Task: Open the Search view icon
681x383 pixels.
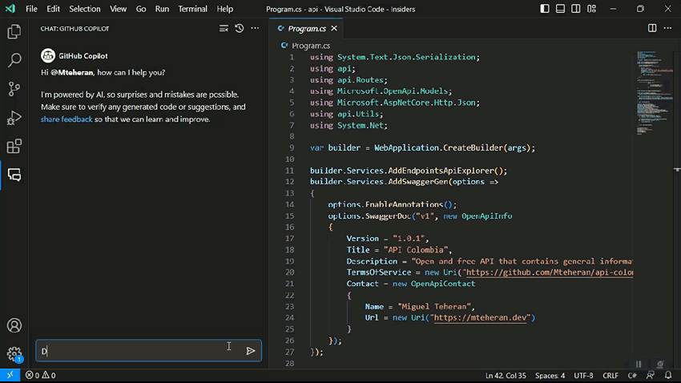Action: pyautogui.click(x=14, y=60)
